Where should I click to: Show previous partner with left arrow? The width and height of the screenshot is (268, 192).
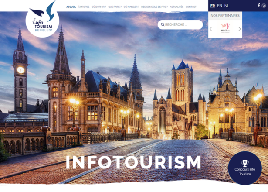pyautogui.click(x=211, y=29)
